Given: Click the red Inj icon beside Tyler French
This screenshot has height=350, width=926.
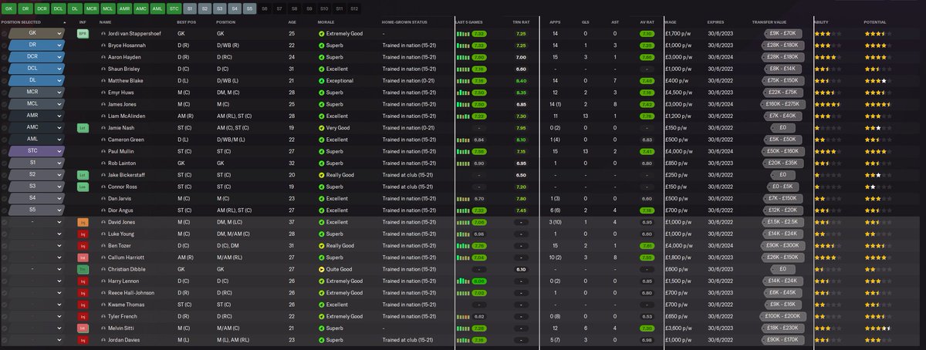Looking at the screenshot, I should point(83,316).
